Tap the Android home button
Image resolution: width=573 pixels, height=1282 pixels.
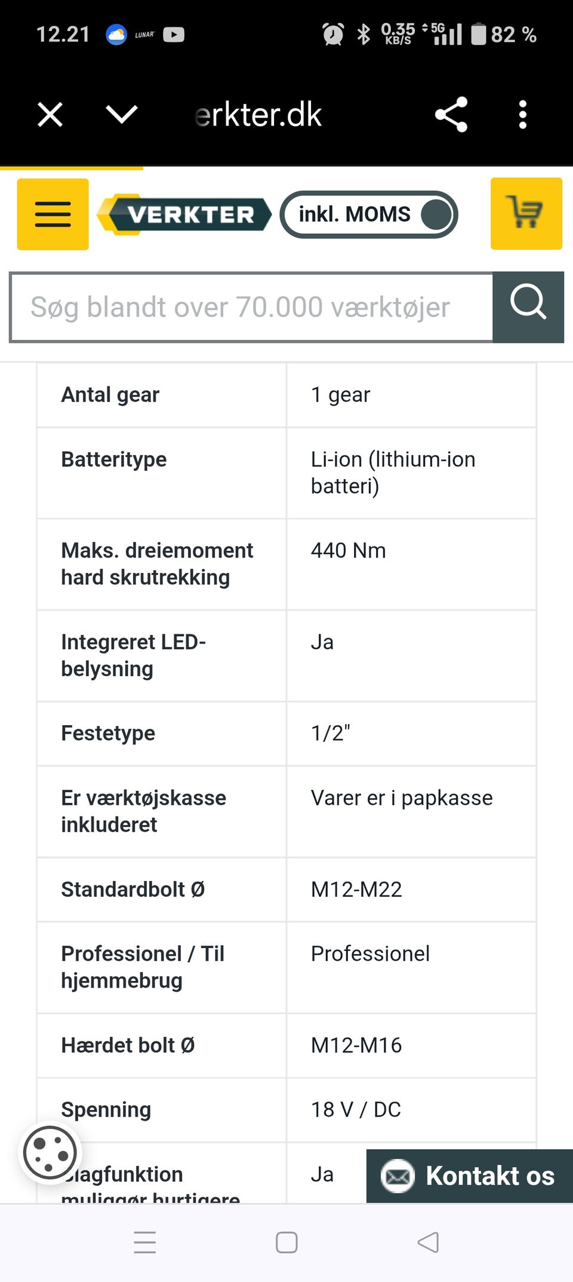coord(286,1243)
